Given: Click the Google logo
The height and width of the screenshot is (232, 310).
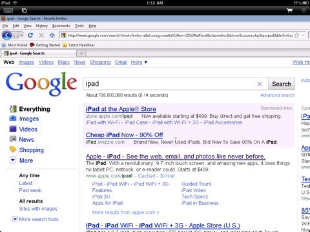Looking at the screenshot, I should tap(41, 84).
